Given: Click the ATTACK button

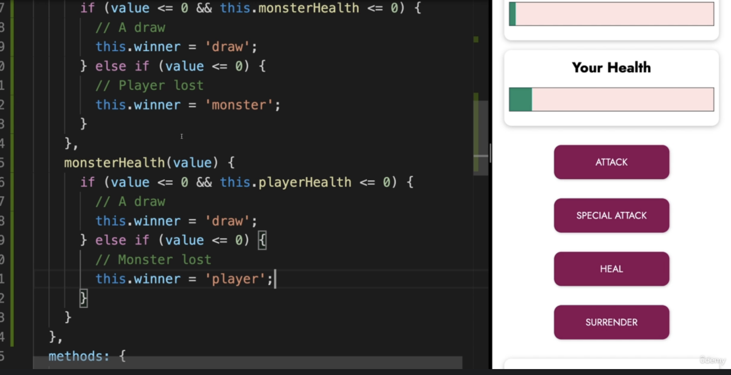Looking at the screenshot, I should (611, 162).
